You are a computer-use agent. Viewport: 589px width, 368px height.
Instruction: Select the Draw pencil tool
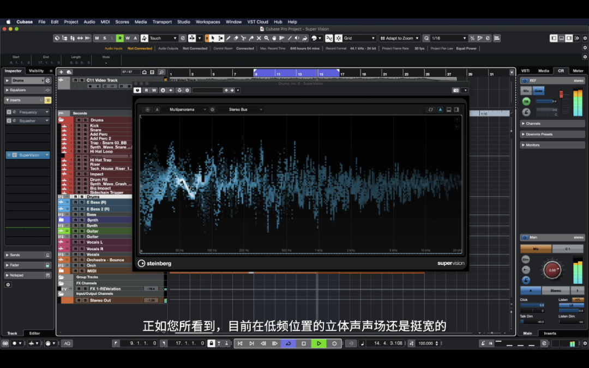[x=228, y=38]
